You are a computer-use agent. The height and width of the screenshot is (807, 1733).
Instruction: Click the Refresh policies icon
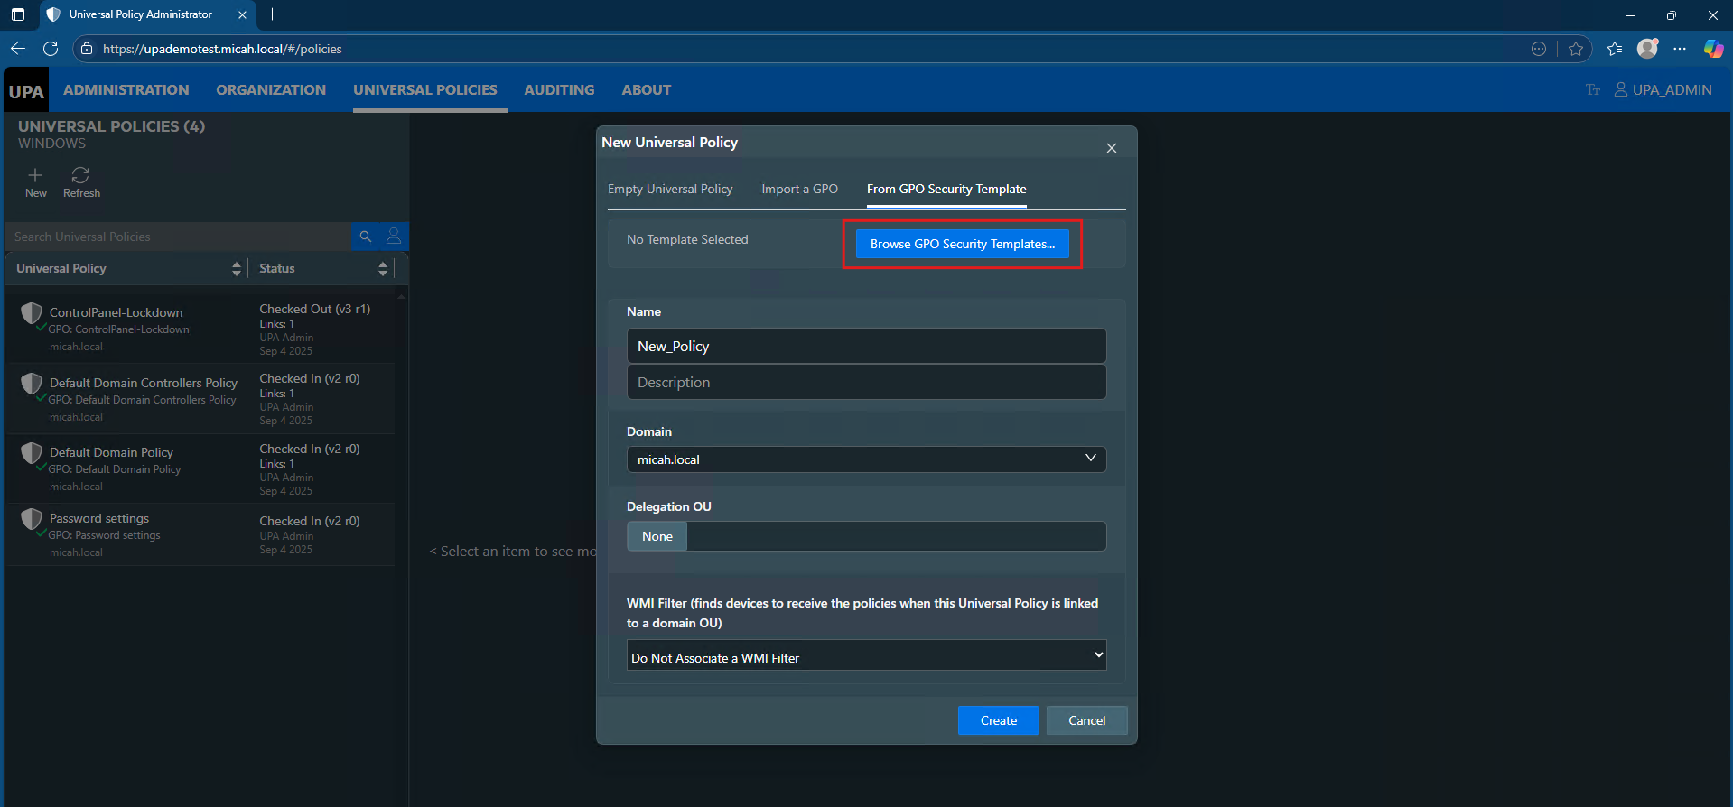tap(80, 176)
